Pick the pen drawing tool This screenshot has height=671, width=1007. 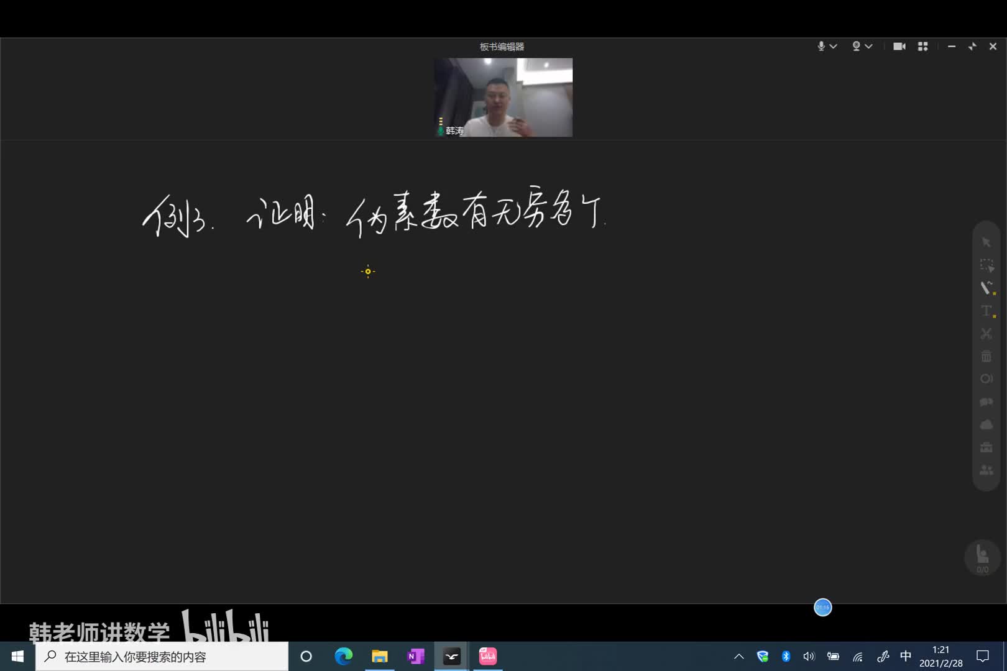[986, 288]
